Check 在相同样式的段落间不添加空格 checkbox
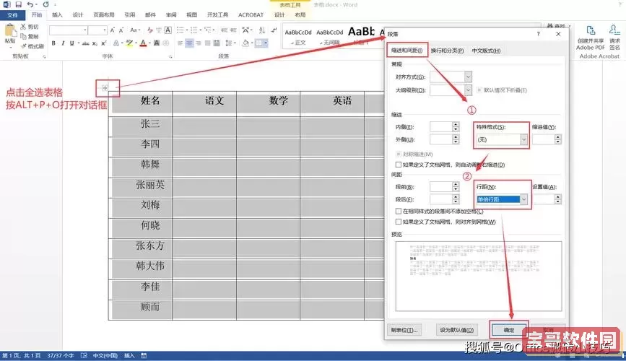 tap(398, 212)
